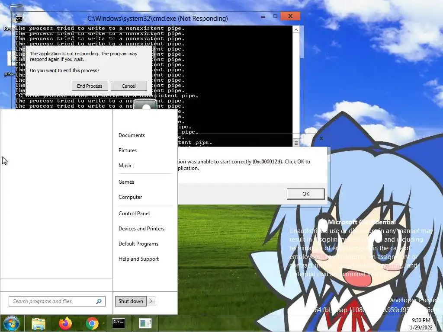Minimize the cmd.exe window
Image resolution: width=443 pixels, height=332 pixels.
[x=263, y=17]
